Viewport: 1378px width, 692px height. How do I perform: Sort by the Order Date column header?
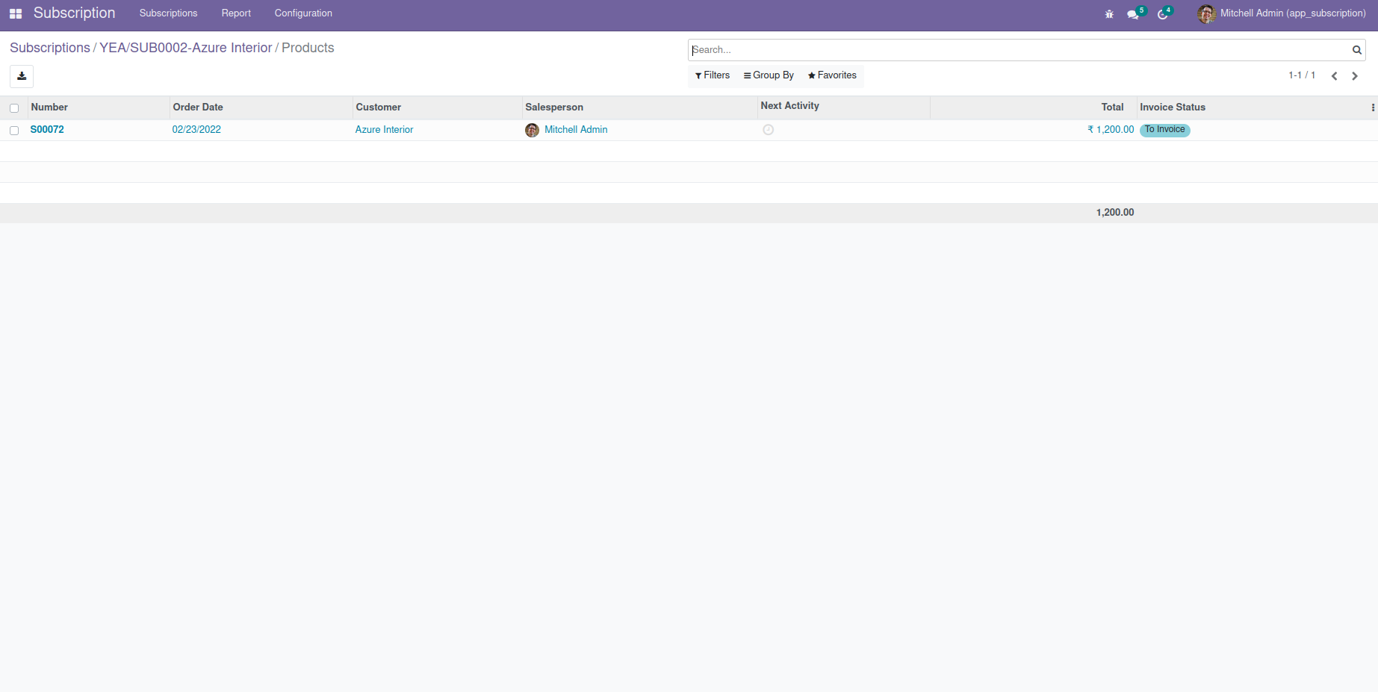coord(198,107)
